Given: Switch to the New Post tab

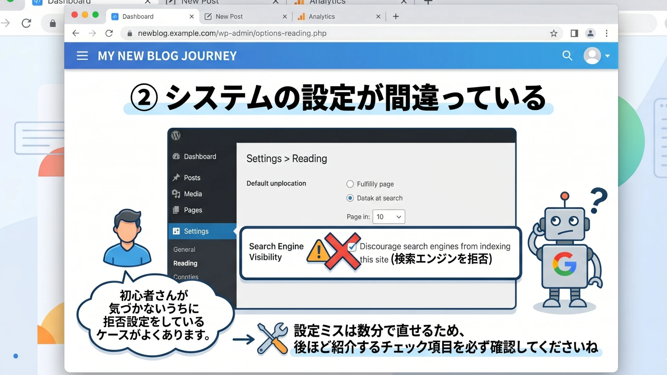Looking at the screenshot, I should point(246,16).
